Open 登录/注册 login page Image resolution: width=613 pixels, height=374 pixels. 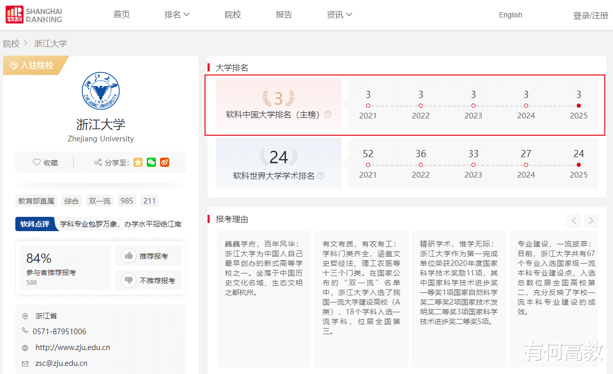[591, 15]
